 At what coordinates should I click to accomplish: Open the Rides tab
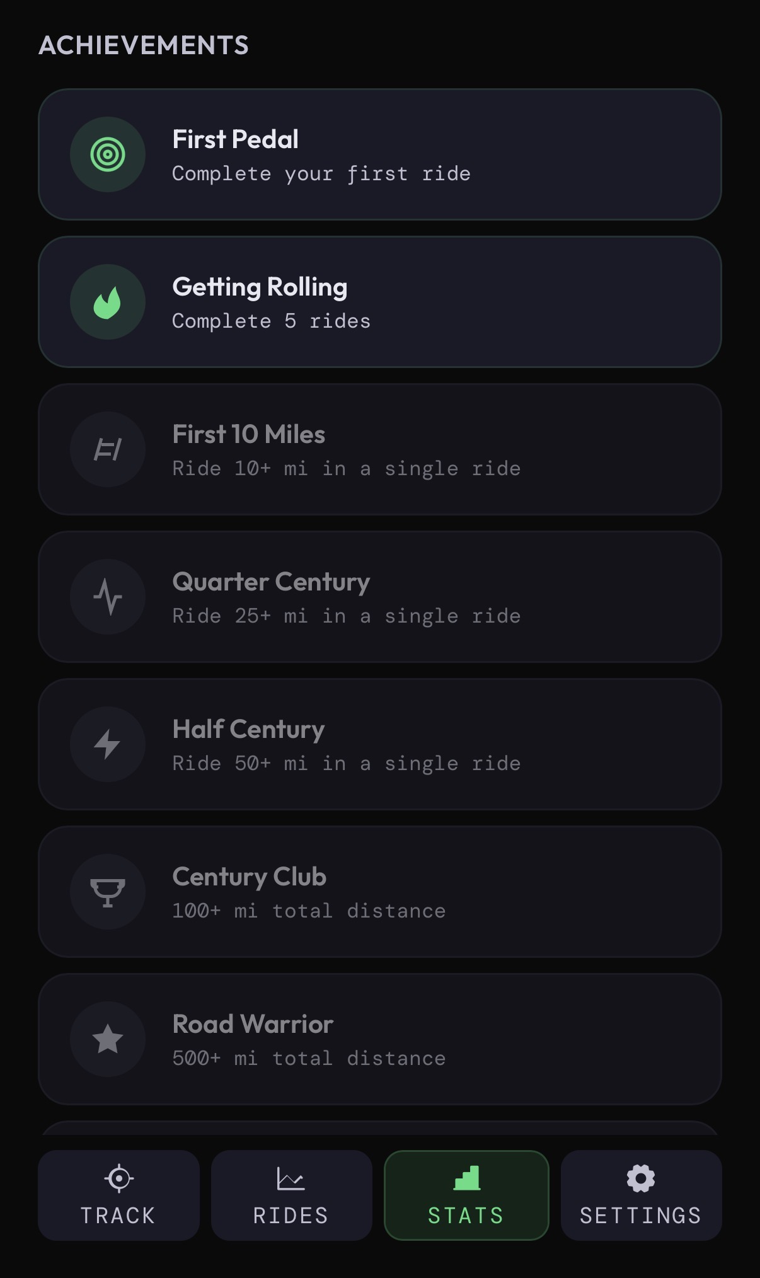[291, 1195]
